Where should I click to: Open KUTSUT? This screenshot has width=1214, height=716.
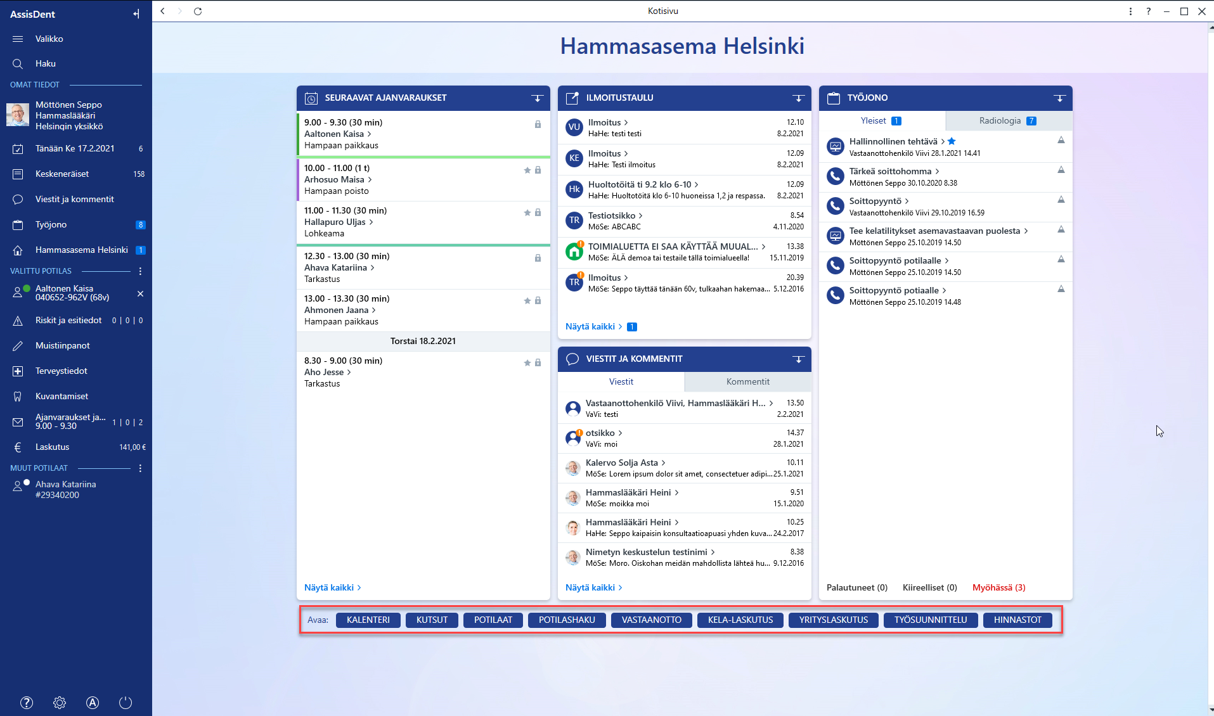tap(432, 620)
